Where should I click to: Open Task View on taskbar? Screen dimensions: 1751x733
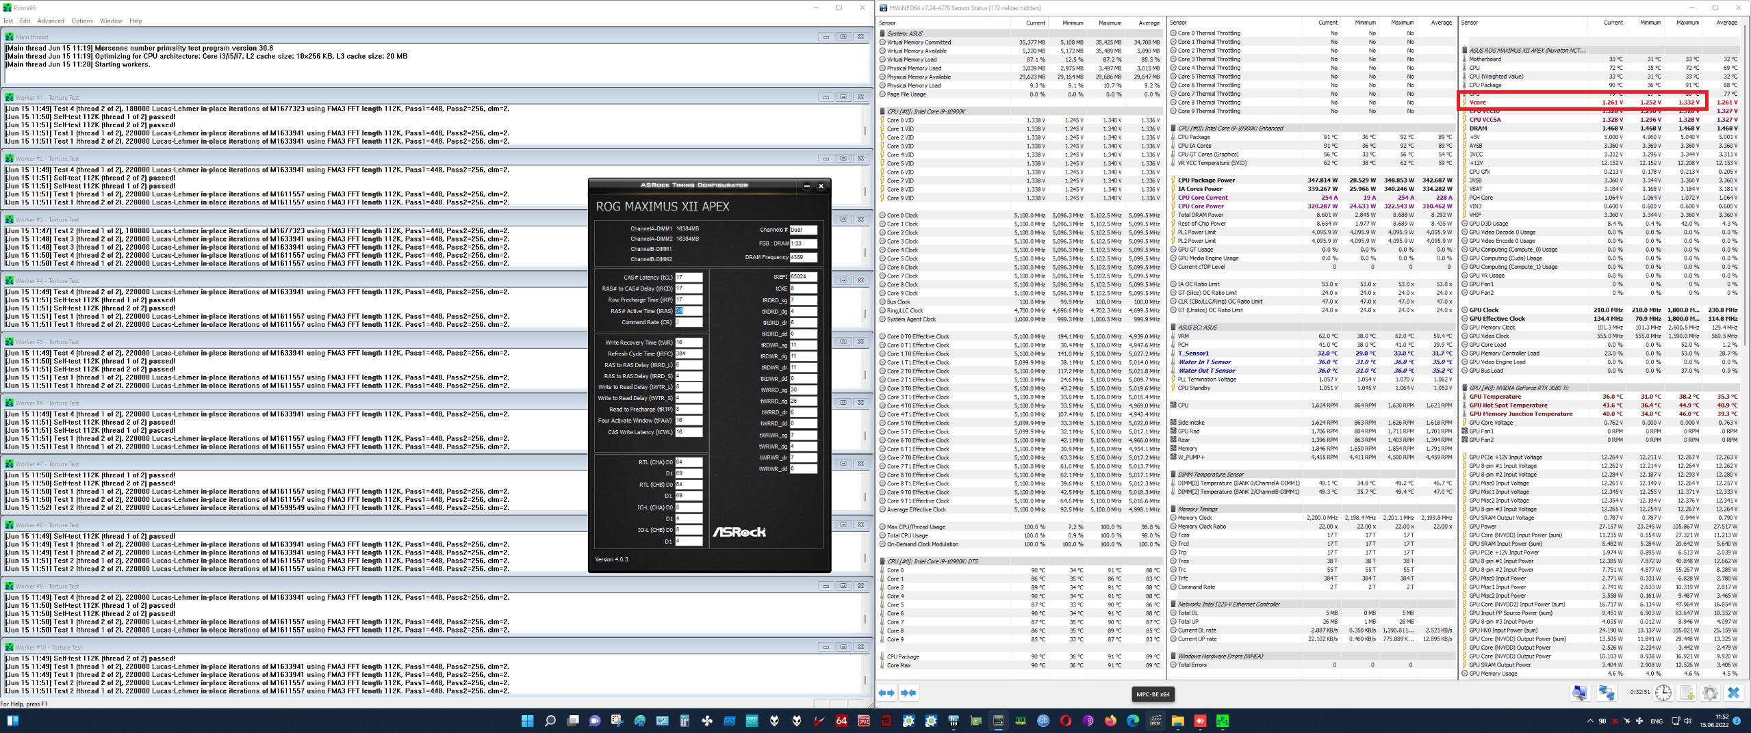click(572, 721)
